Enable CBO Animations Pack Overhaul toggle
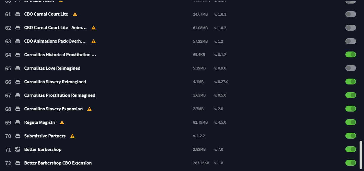Viewport: 364px width, 171px height. click(x=351, y=41)
